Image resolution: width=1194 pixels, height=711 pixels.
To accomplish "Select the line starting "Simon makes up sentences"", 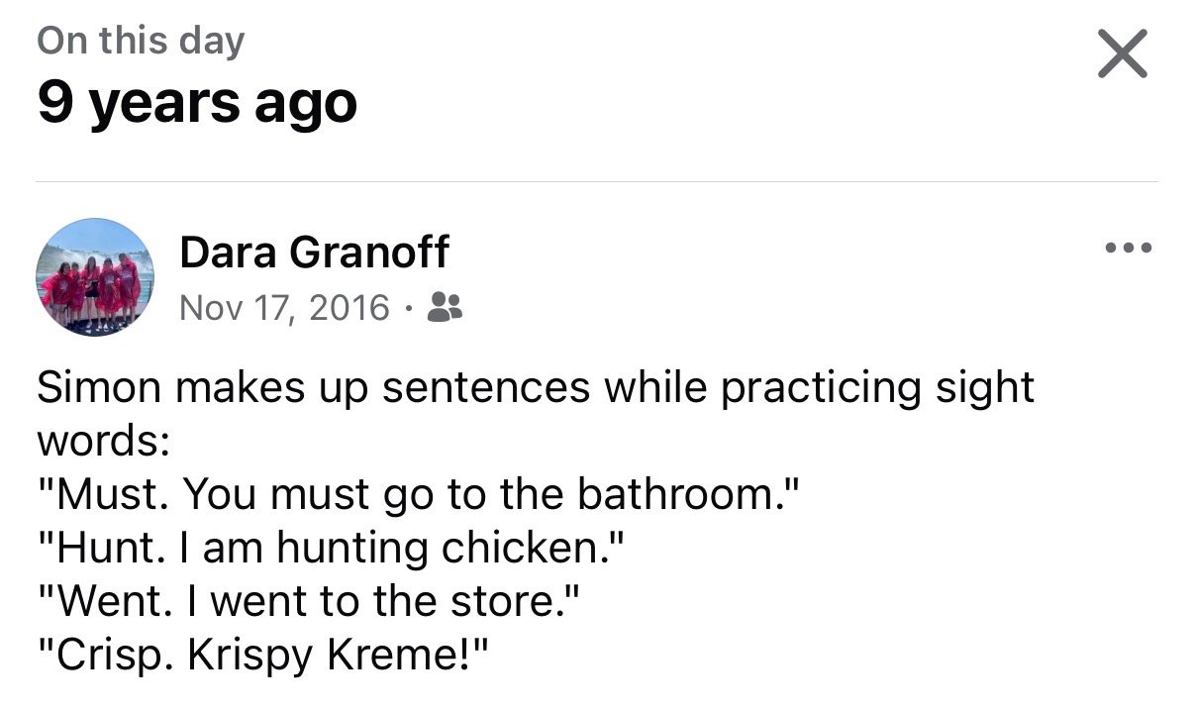I will [535, 387].
